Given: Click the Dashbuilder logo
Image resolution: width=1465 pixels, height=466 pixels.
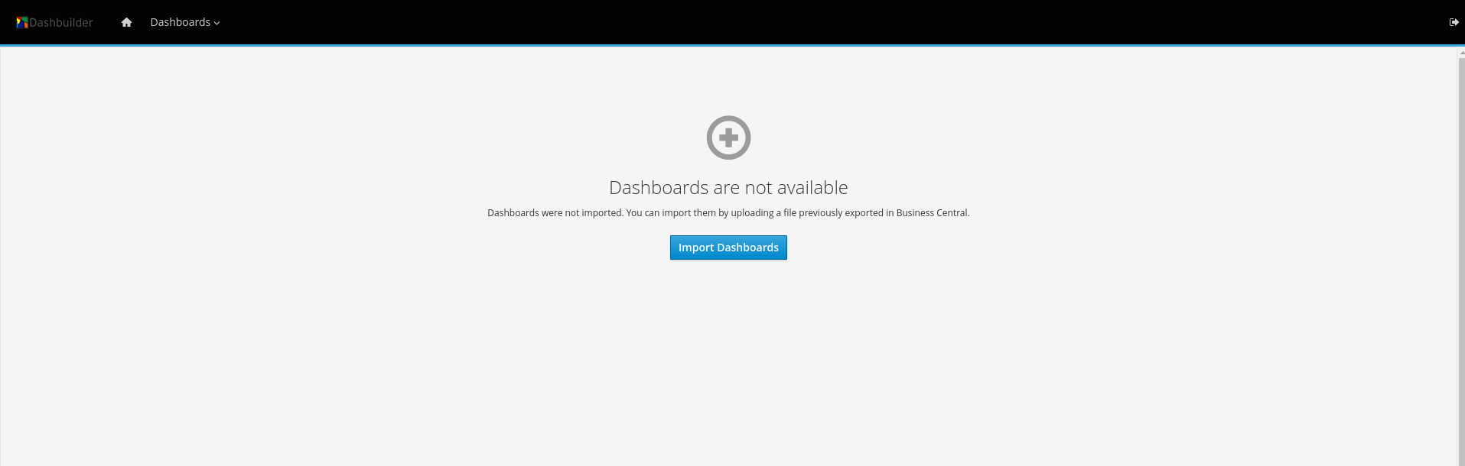Looking at the screenshot, I should click(54, 22).
